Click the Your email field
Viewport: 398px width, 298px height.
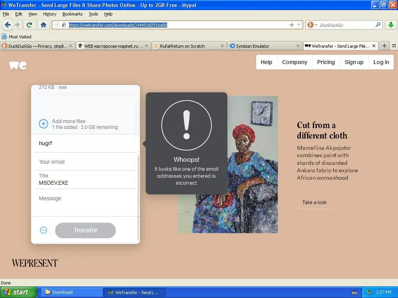(86, 162)
